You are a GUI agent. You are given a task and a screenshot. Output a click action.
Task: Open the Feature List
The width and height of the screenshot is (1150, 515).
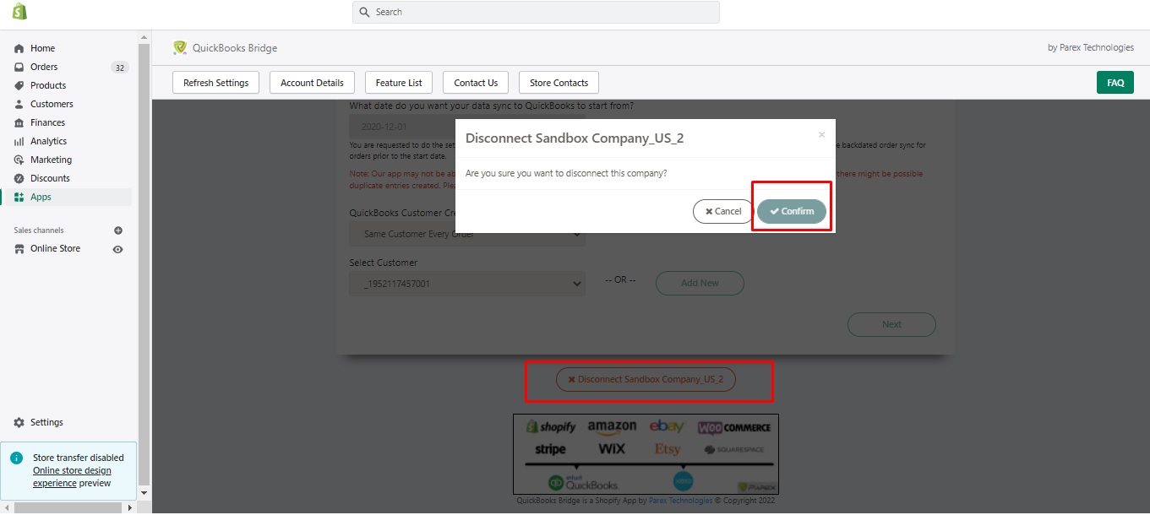pos(399,83)
